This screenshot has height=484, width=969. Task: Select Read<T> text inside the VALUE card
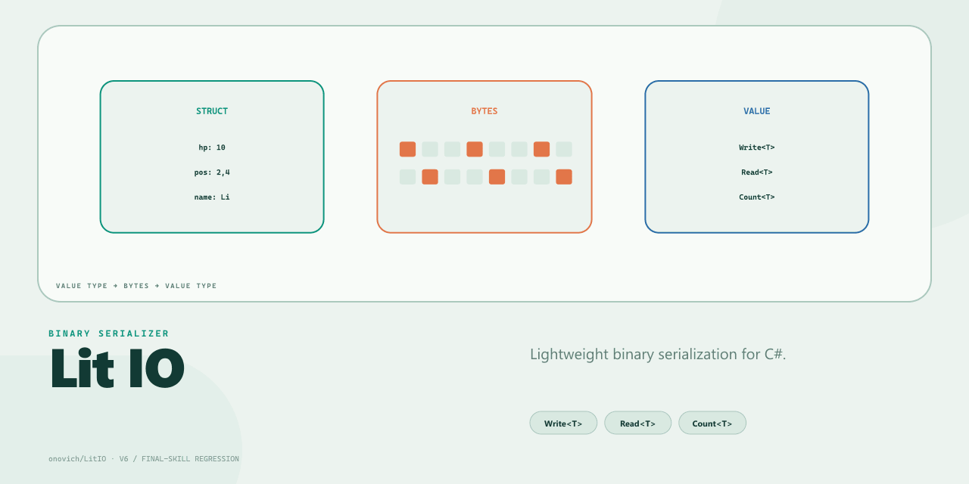coord(757,172)
